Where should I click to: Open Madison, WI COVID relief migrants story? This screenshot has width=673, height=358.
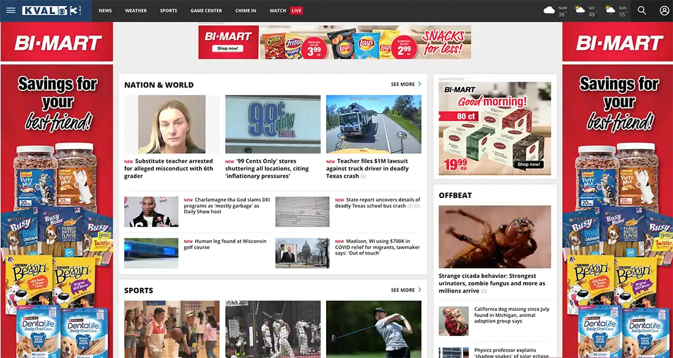(x=377, y=247)
